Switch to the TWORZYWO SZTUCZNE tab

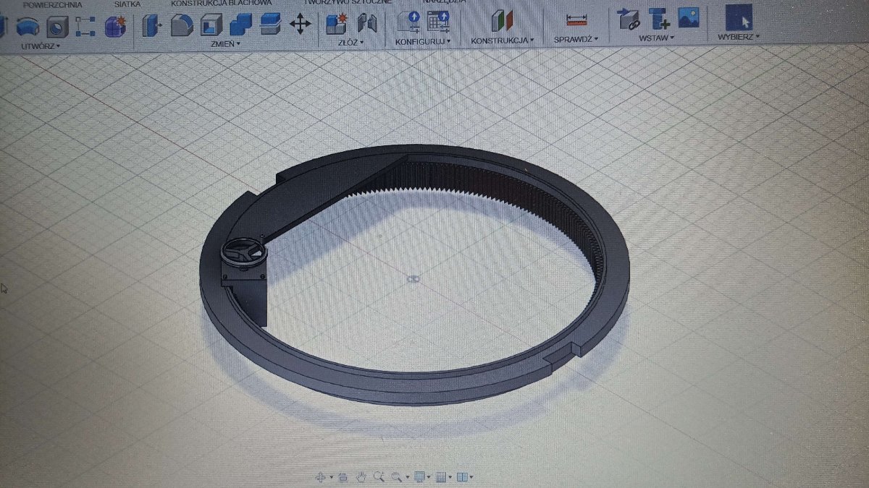click(348, 2)
